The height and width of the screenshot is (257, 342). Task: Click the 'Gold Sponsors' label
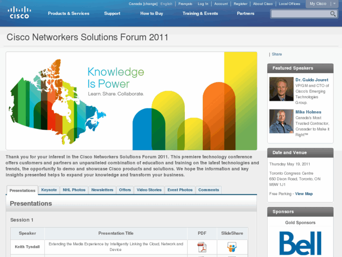click(300, 223)
